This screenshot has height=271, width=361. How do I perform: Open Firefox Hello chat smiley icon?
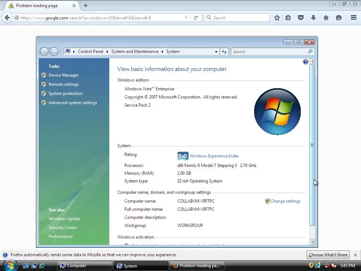[339, 18]
